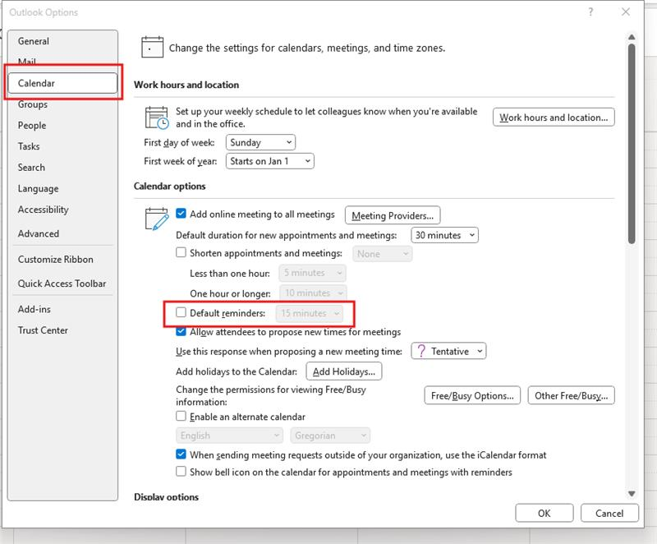Click the Display options heading

coord(167,497)
